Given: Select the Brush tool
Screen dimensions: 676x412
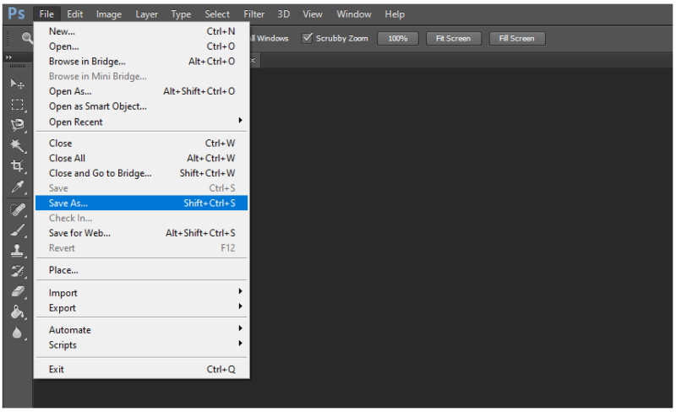Looking at the screenshot, I should 17,230.
